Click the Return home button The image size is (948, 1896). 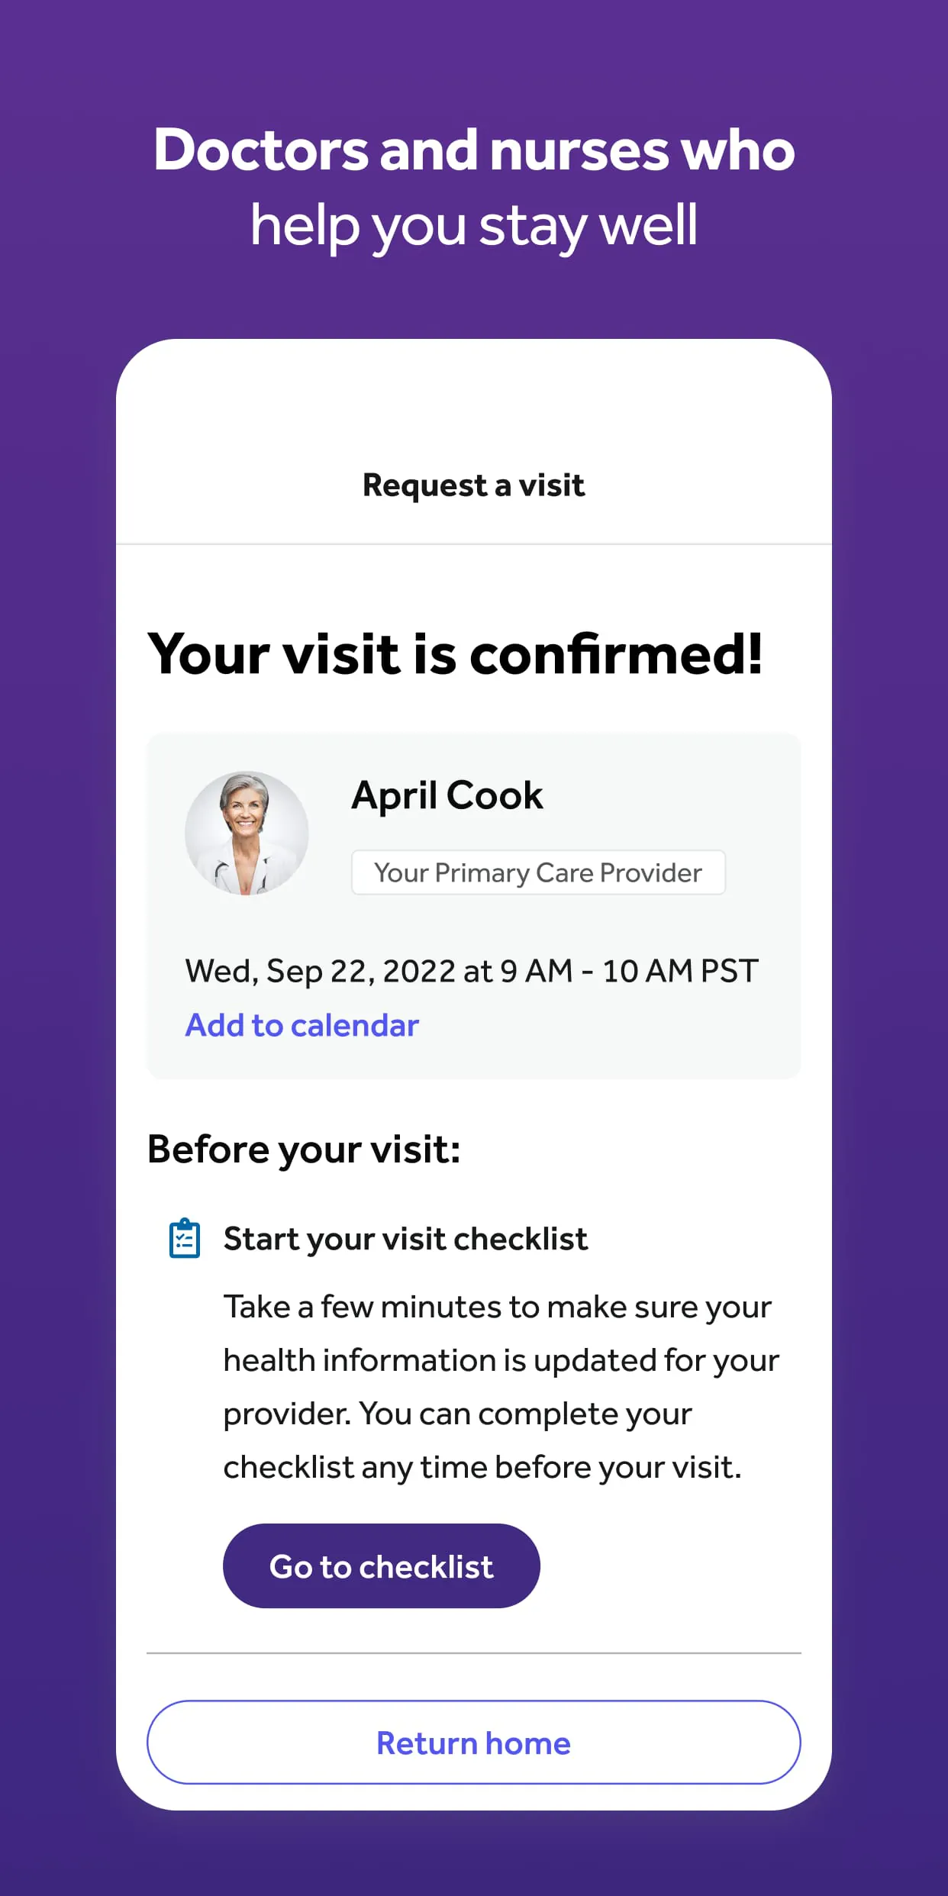coord(473,1743)
